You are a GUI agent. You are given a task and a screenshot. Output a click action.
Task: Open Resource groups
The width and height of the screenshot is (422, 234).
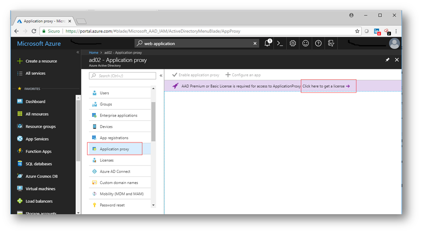[x=41, y=126]
